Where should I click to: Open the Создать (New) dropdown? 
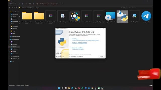(x=13, y=4)
